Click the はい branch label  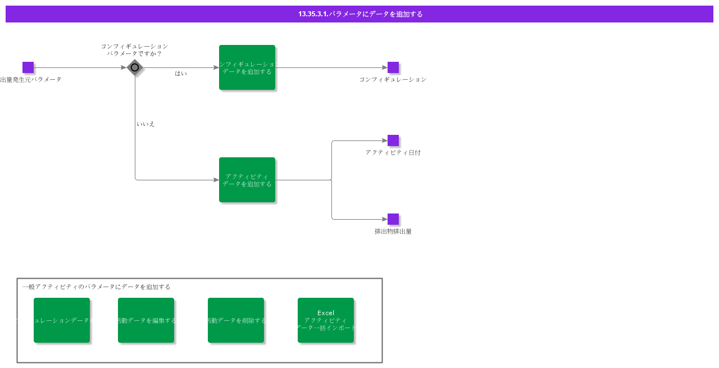tap(181, 74)
